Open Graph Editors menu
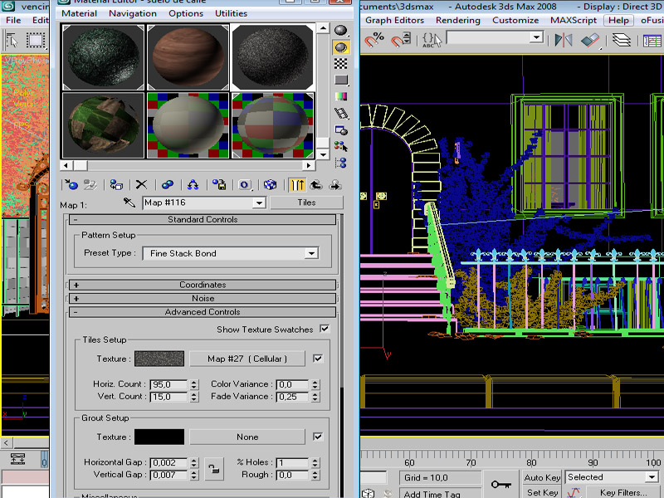 [x=394, y=20]
